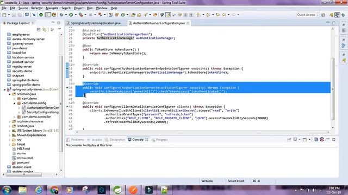This screenshot has height=195, width=348.
Task: Open the Navigate menu
Action: pyautogui.click(x=52, y=8)
